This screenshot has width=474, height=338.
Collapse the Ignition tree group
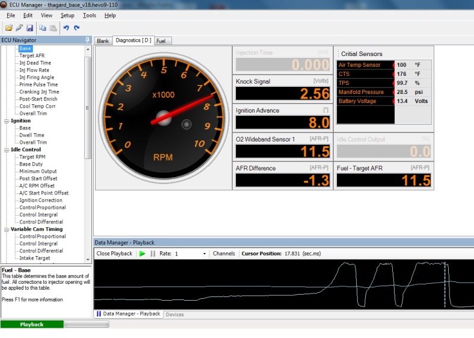(x=7, y=121)
